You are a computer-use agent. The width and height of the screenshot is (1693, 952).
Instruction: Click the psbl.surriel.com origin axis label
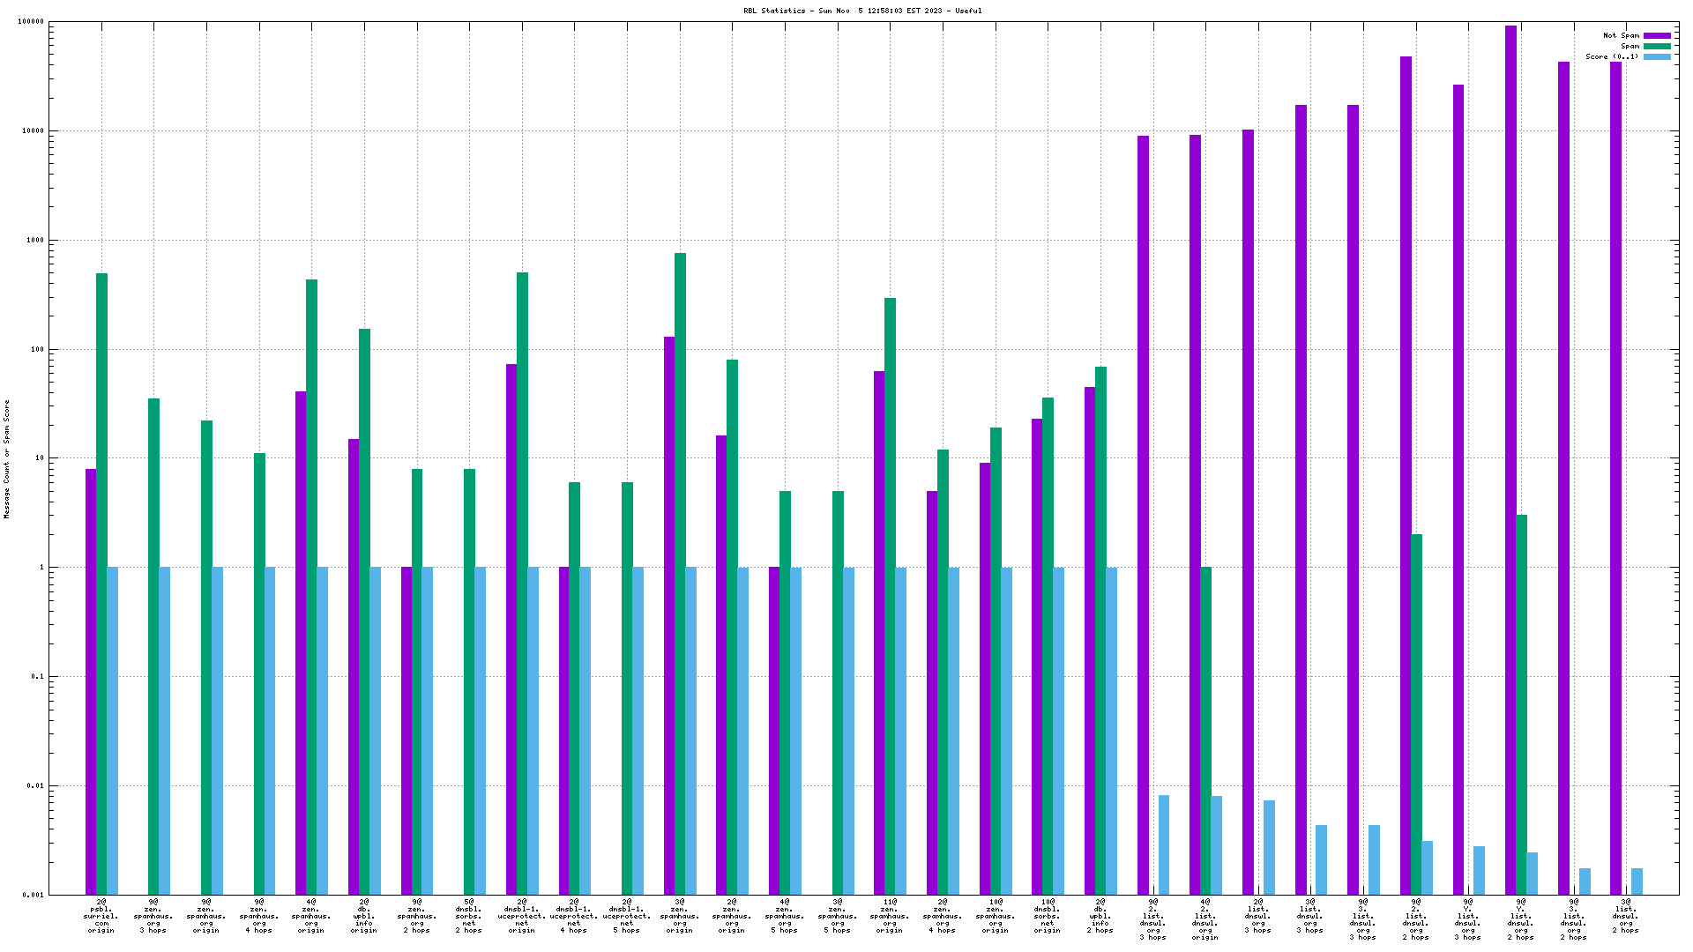(101, 916)
